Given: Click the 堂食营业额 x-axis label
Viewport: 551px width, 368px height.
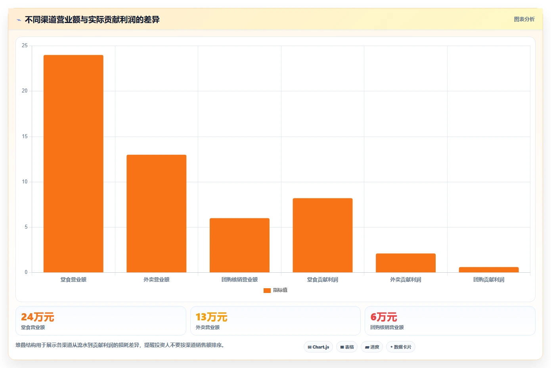Looking at the screenshot, I should point(73,280).
